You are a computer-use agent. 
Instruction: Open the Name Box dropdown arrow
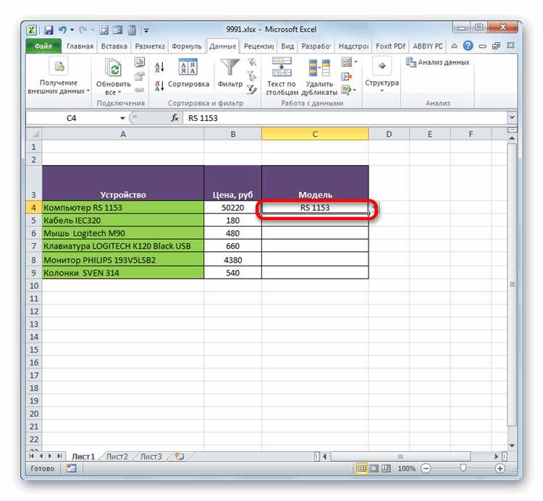(122, 119)
